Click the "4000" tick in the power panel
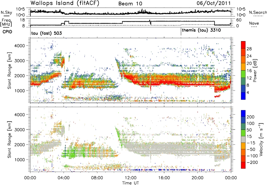 (x=19, y=46)
